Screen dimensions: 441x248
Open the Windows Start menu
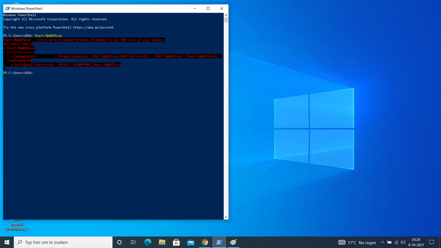[x=7, y=242]
